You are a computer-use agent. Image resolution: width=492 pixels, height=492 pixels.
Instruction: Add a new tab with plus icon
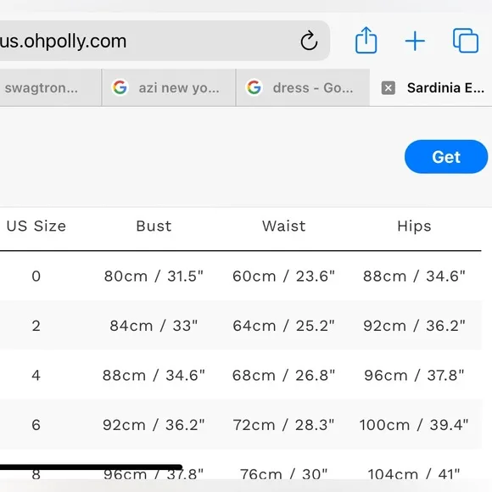(415, 41)
